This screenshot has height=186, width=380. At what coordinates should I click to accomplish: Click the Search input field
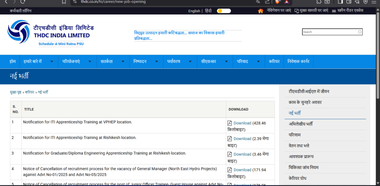point(330,32)
